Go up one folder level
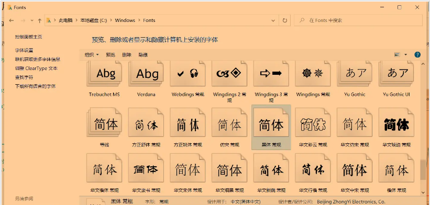This screenshot has width=430, height=205. point(39,20)
